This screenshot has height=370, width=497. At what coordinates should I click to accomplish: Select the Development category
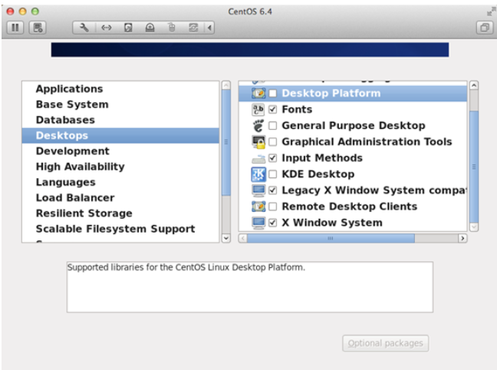pyautogui.click(x=120, y=151)
